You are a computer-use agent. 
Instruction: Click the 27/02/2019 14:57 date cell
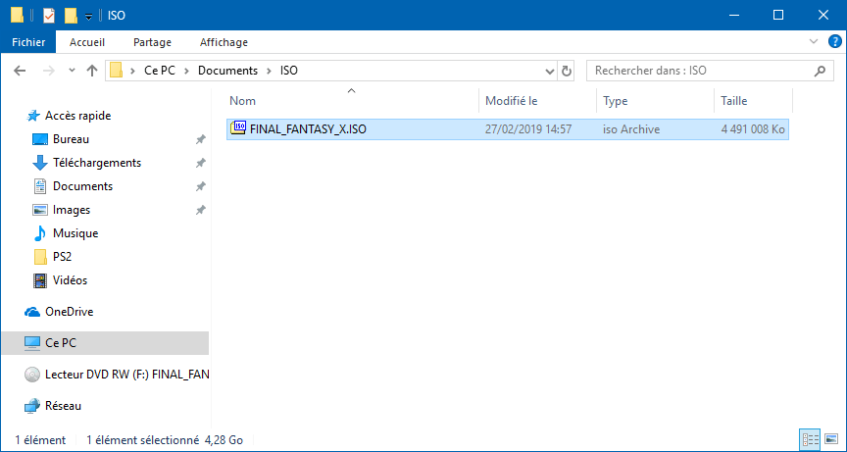(528, 129)
